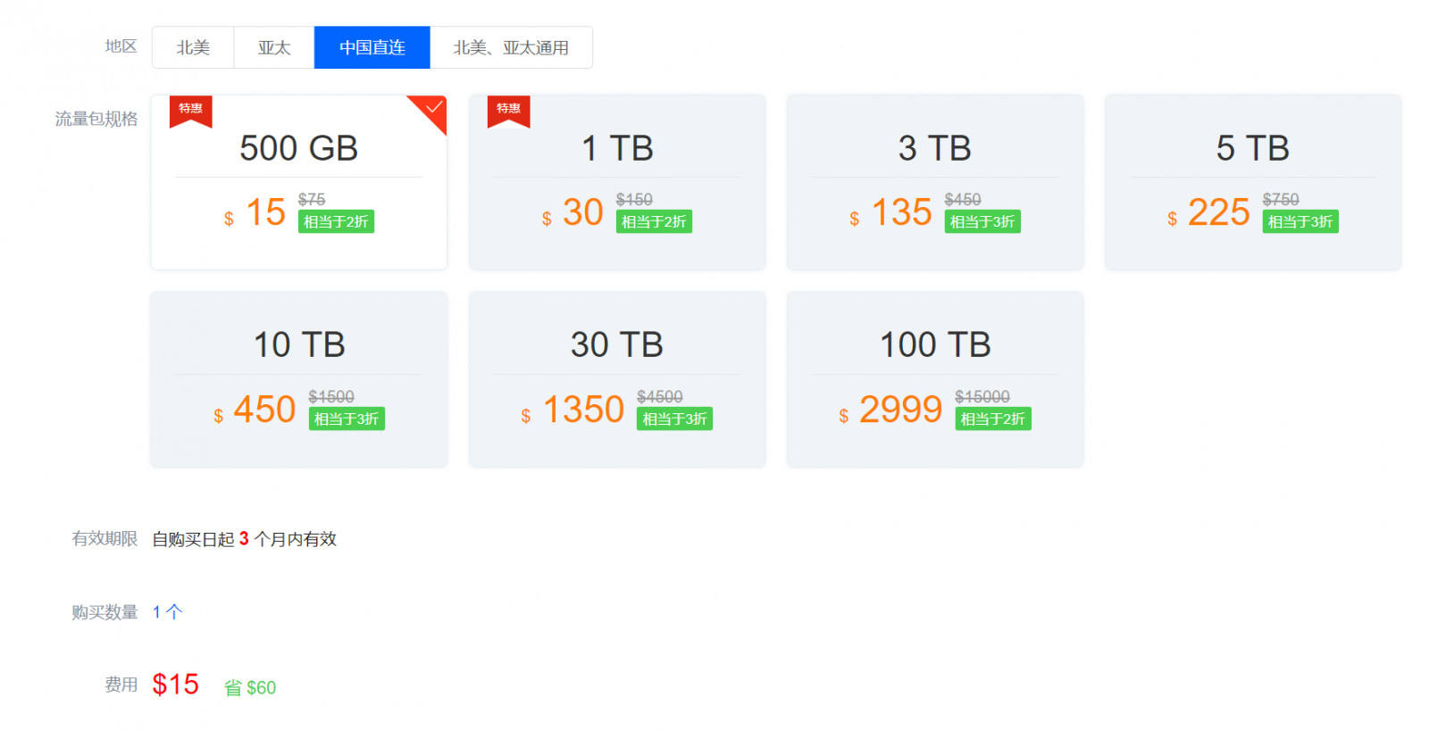Click the 相当于3折 tag on 3 TB
The image size is (1429, 730).
[982, 222]
